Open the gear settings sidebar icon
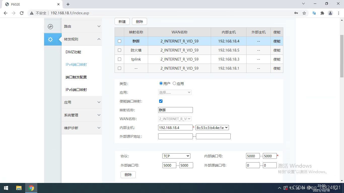This screenshot has width=344, height=193. [x=50, y=39]
